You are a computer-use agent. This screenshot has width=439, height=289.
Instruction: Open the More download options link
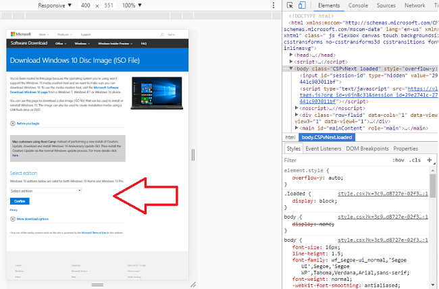32,219
